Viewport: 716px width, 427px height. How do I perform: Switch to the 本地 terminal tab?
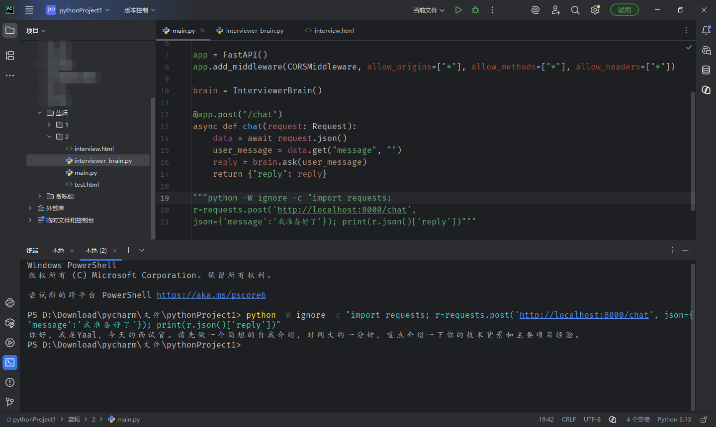click(x=58, y=251)
